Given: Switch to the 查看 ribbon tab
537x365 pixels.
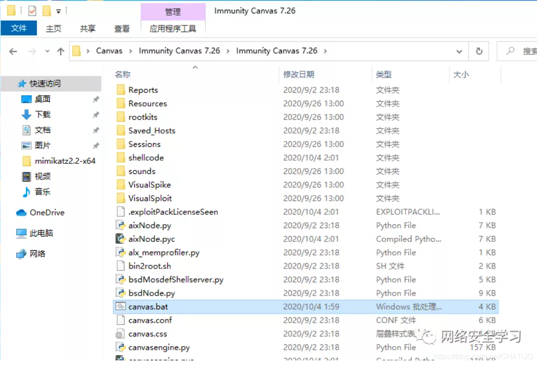Looking at the screenshot, I should [x=122, y=28].
